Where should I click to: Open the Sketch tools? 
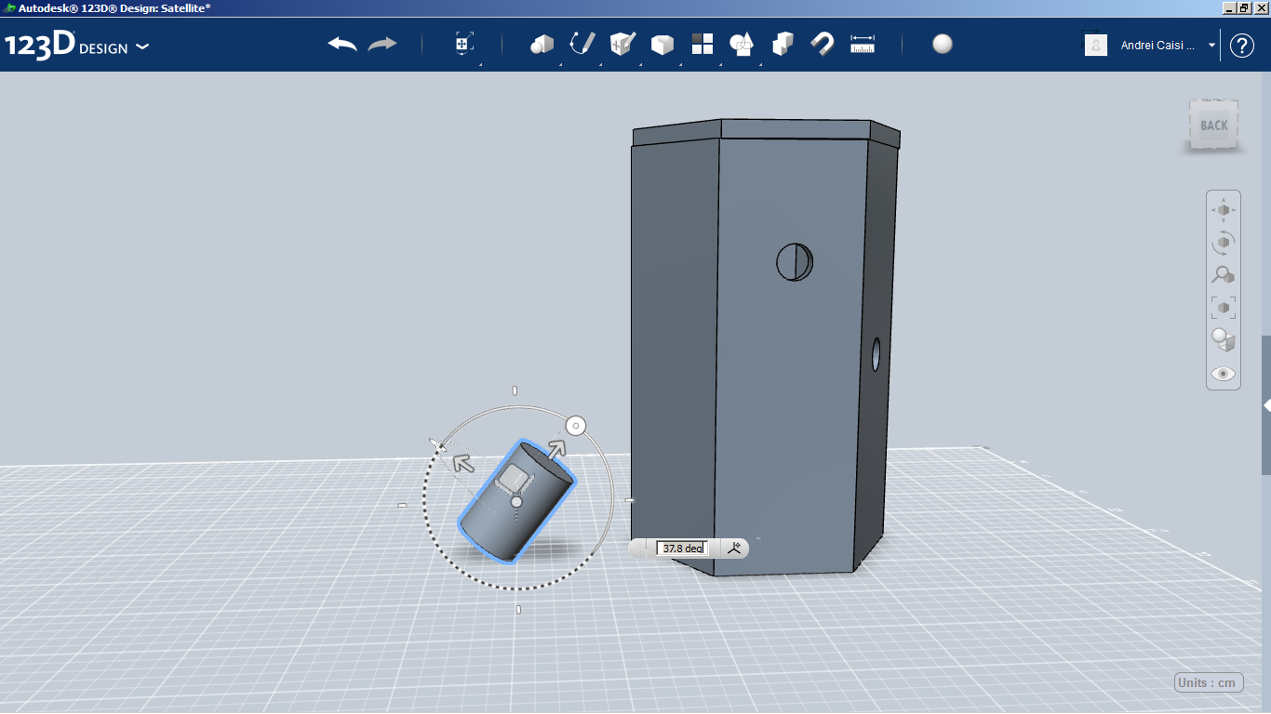582,44
